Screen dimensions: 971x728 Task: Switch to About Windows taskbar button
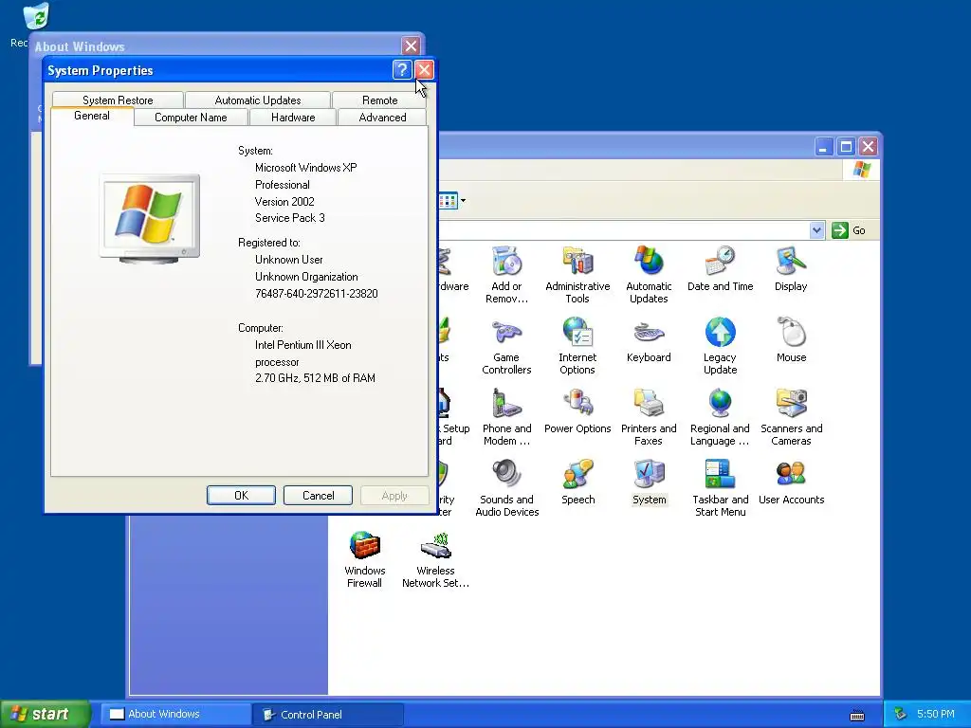coord(175,714)
